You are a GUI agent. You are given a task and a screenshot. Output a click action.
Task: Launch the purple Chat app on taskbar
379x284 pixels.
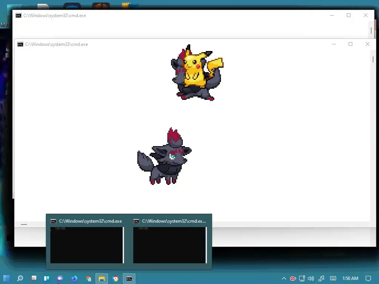[x=60, y=278]
